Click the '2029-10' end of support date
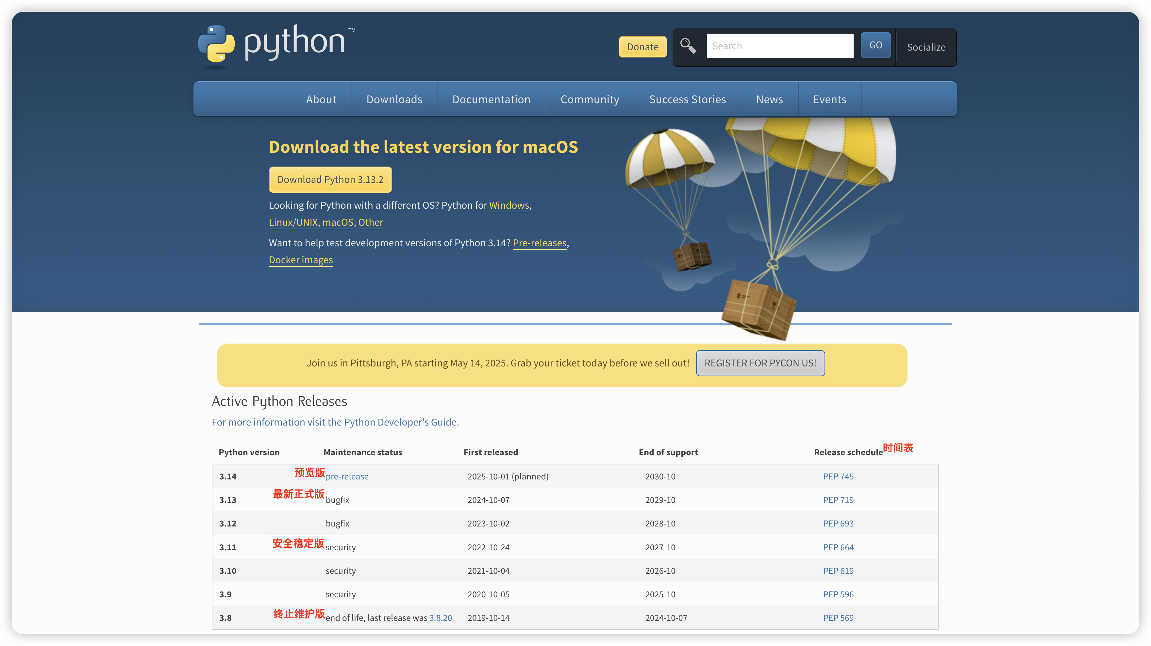1151x646 pixels. (x=660, y=500)
